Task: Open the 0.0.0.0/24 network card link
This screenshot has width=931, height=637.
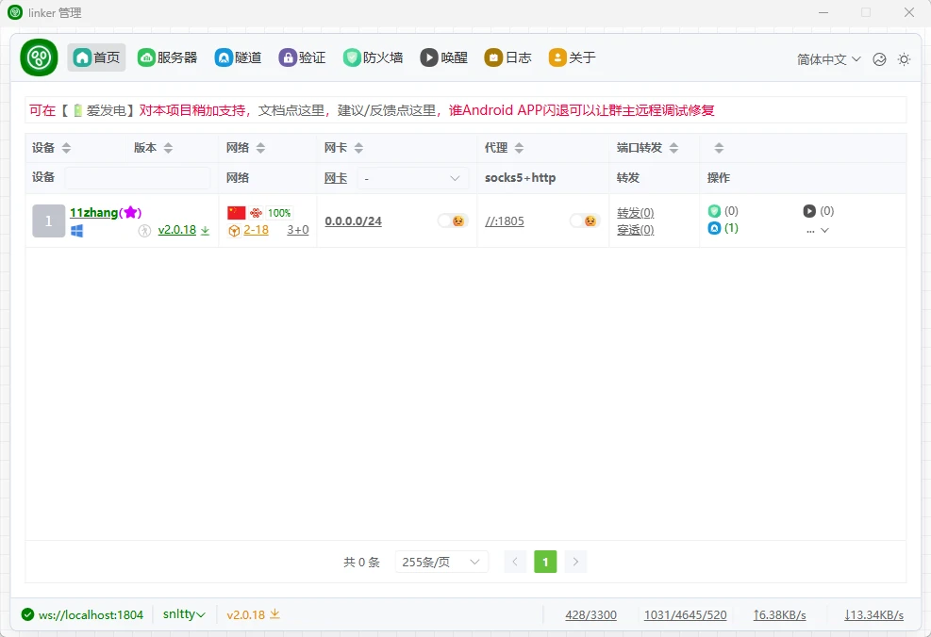Action: pos(354,221)
